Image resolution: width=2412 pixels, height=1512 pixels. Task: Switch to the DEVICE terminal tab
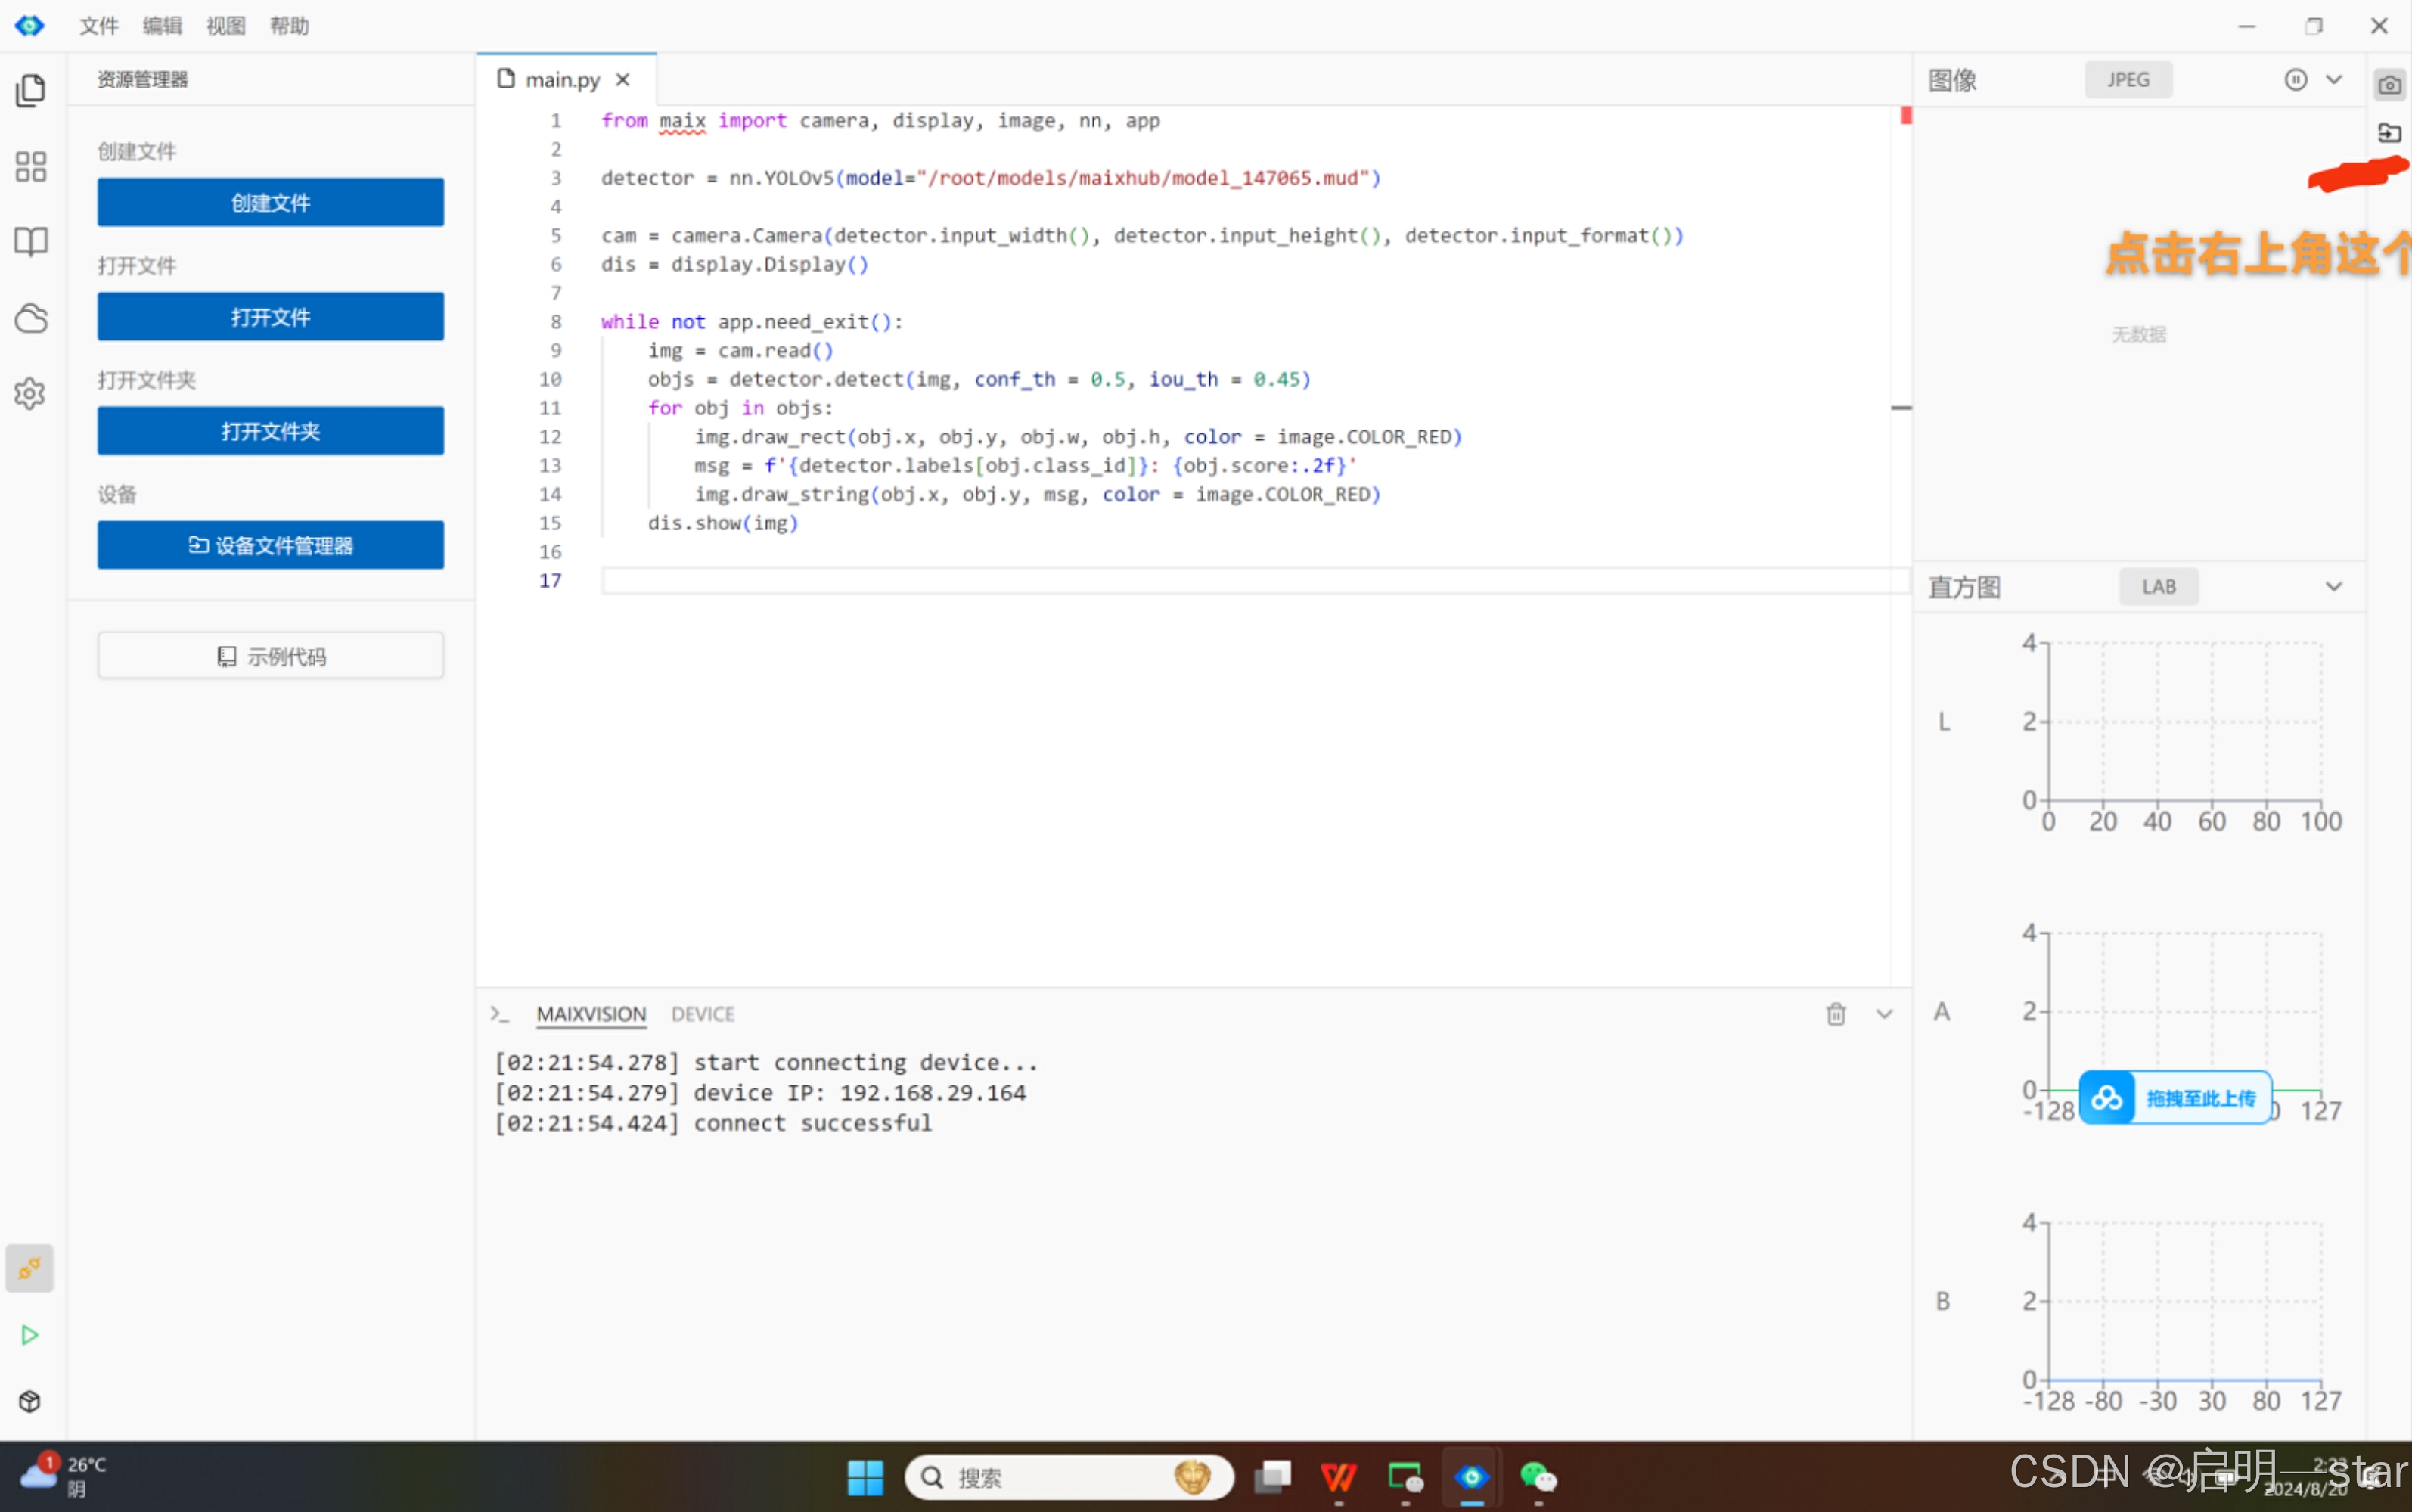click(x=702, y=1014)
